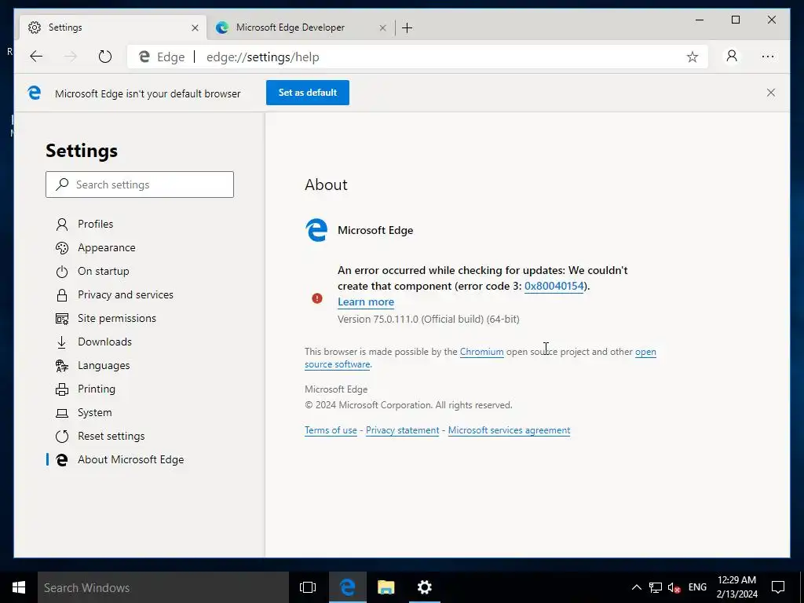The height and width of the screenshot is (603, 804).
Task: Focus the Search settings field
Action: (140, 185)
